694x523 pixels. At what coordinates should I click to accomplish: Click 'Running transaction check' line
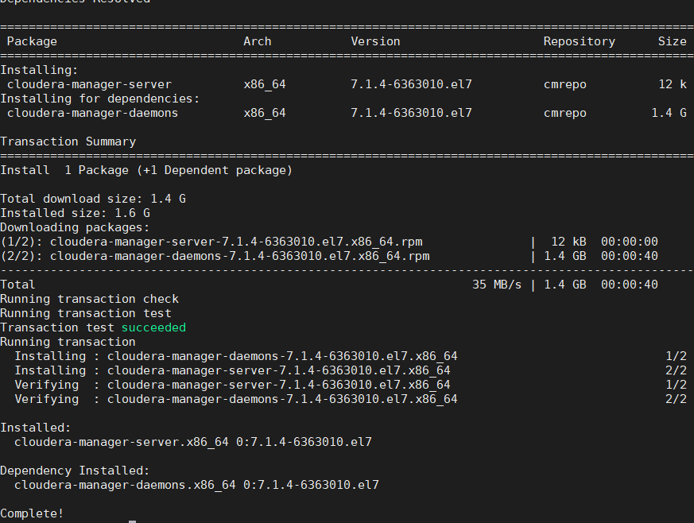coord(89,299)
